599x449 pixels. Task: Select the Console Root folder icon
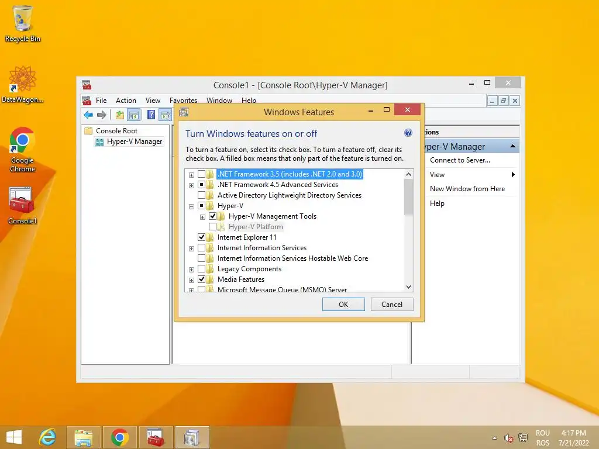[88, 130]
